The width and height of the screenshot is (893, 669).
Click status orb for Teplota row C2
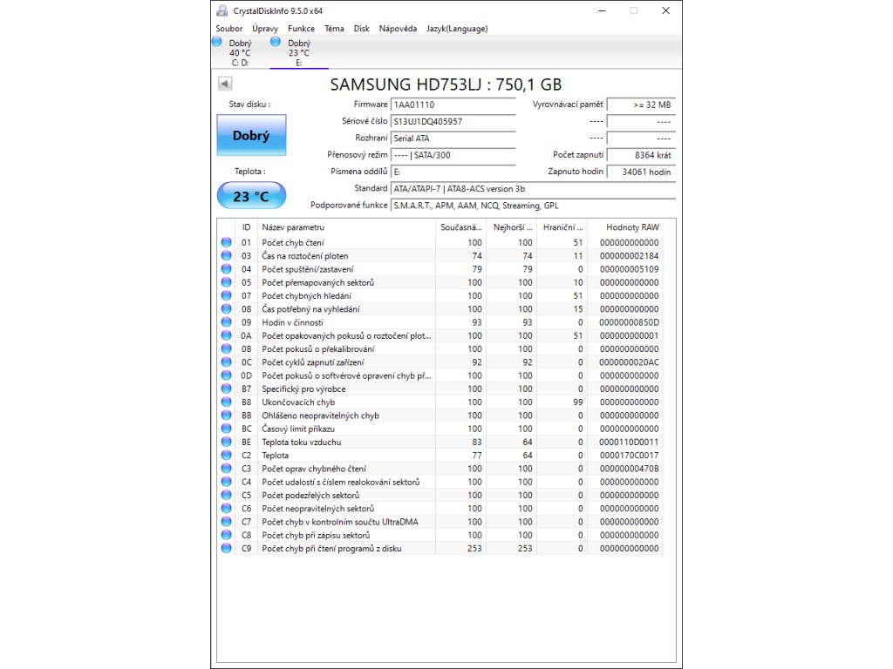[227, 455]
